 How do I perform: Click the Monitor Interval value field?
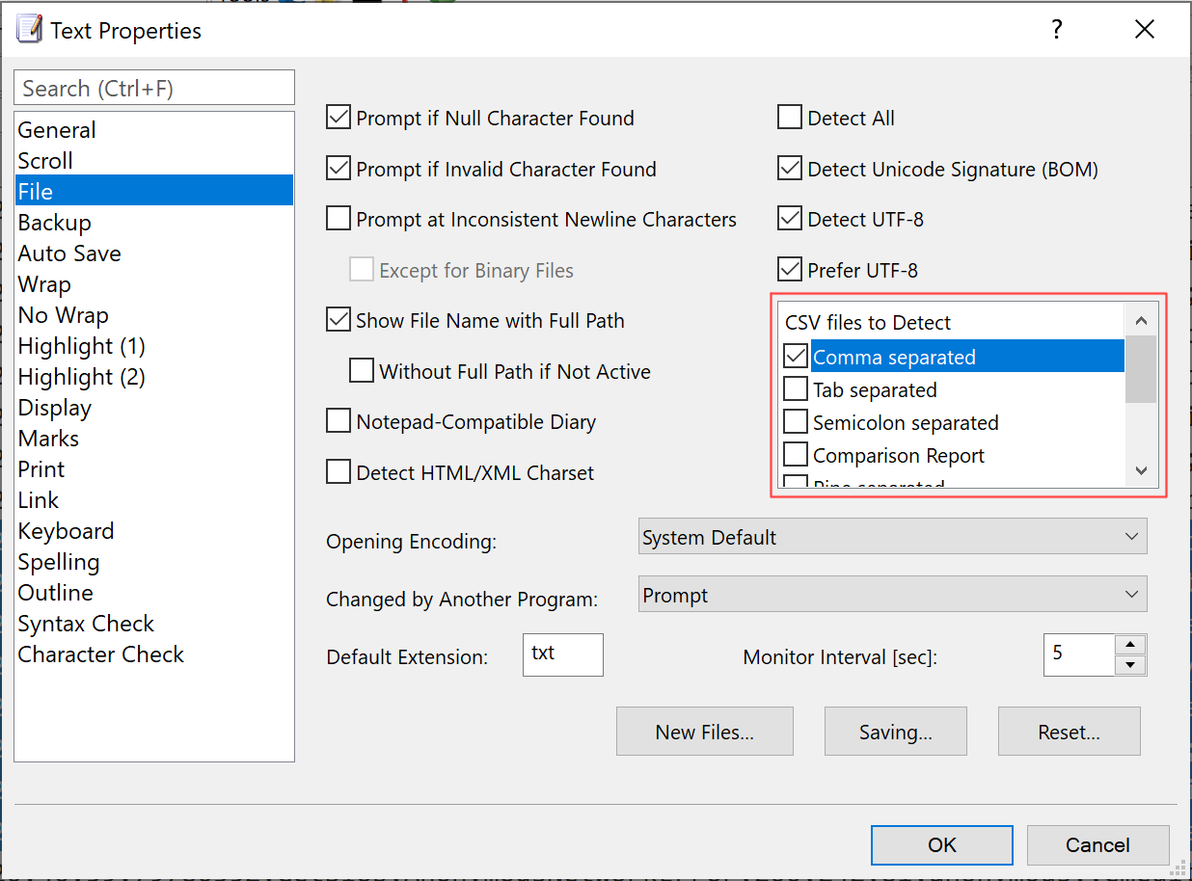point(1079,654)
